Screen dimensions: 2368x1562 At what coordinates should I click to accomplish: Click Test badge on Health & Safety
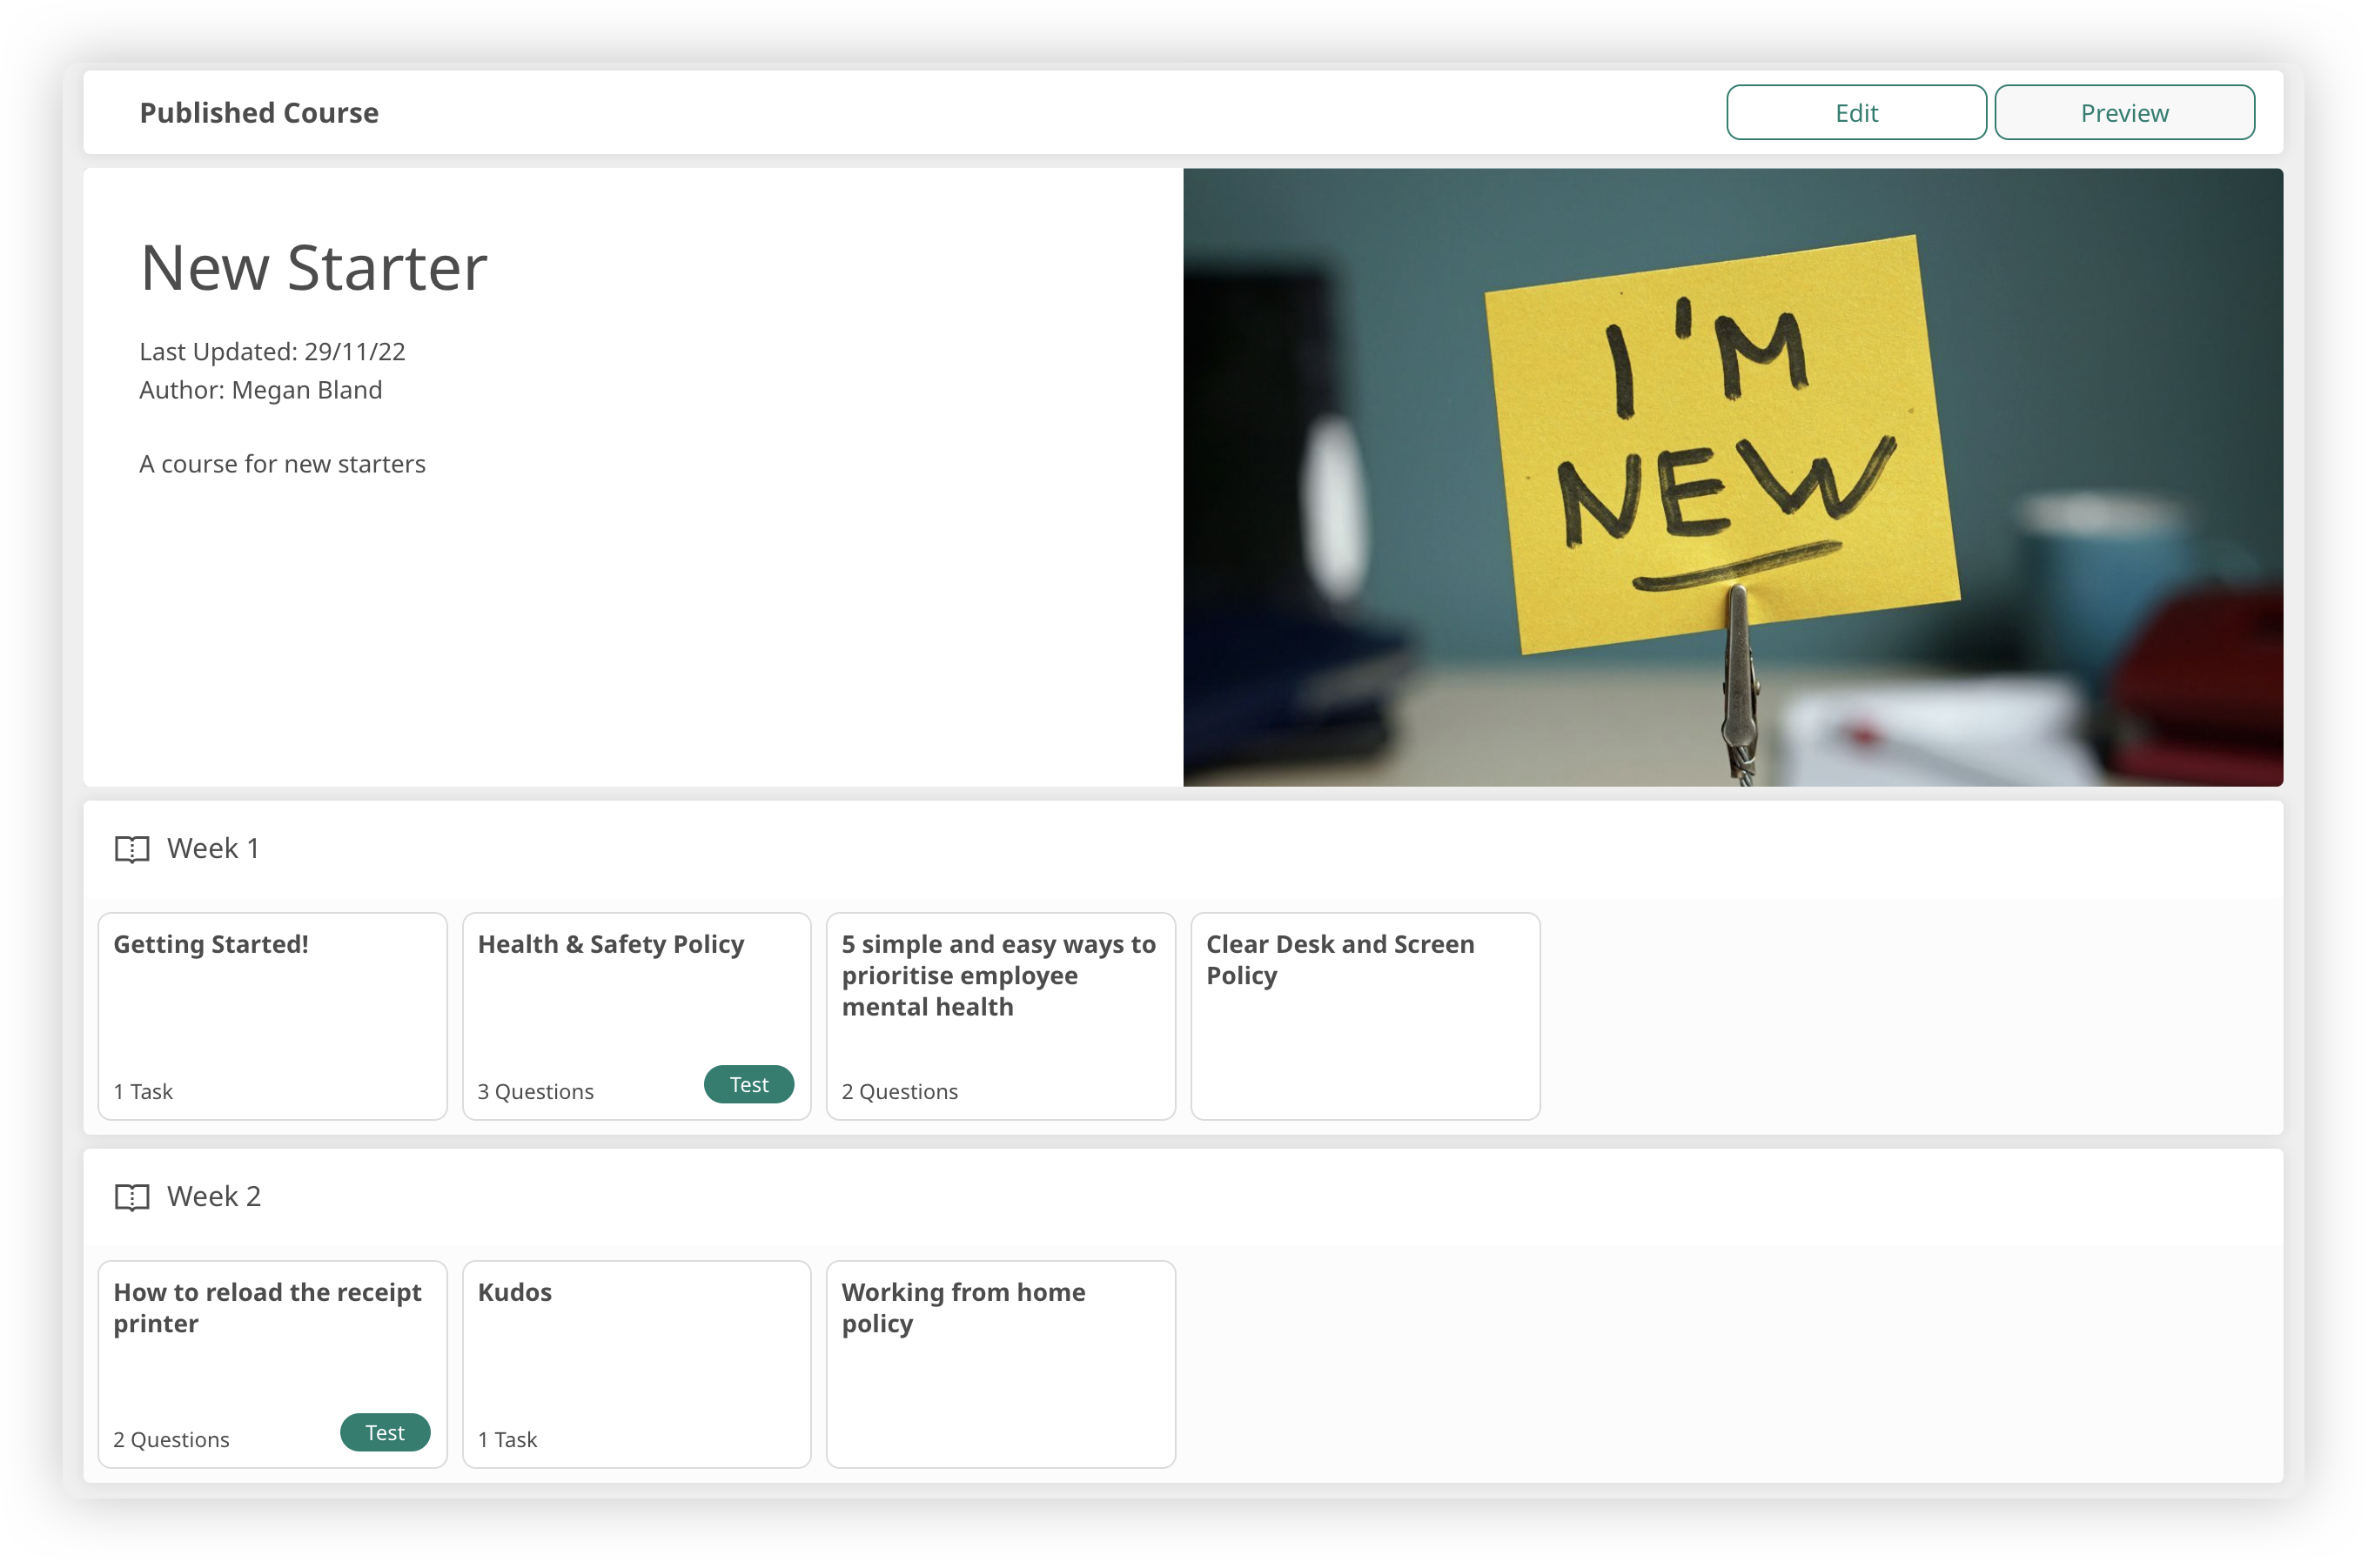748,1084
